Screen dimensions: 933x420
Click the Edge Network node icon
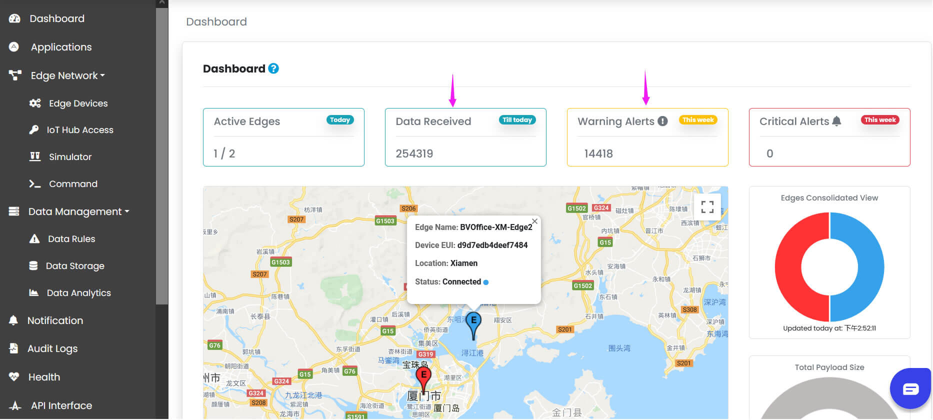click(15, 75)
